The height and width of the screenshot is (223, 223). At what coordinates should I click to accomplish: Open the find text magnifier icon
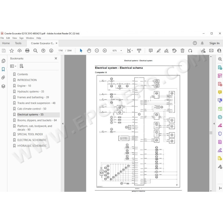(35, 51)
